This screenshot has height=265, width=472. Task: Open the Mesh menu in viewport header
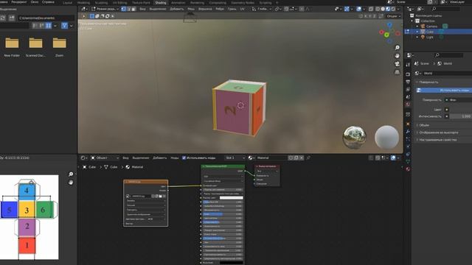coord(191,9)
